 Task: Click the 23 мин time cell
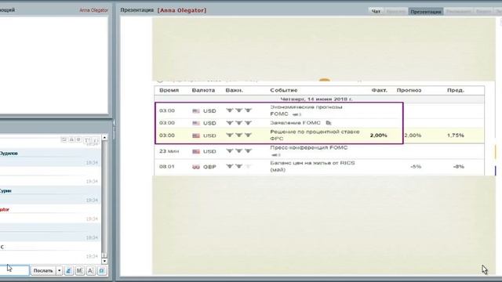169,151
